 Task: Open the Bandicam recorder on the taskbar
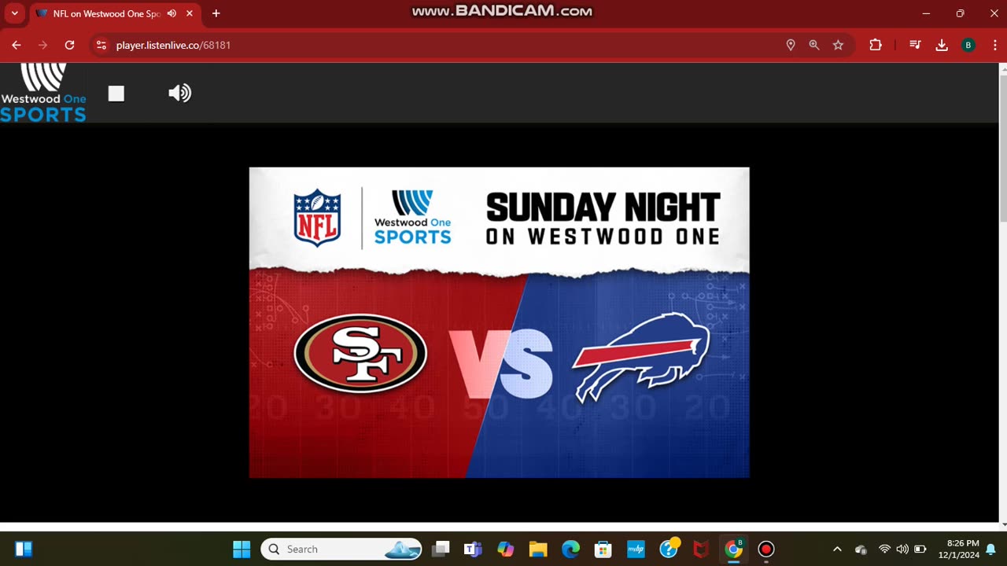[x=766, y=549]
